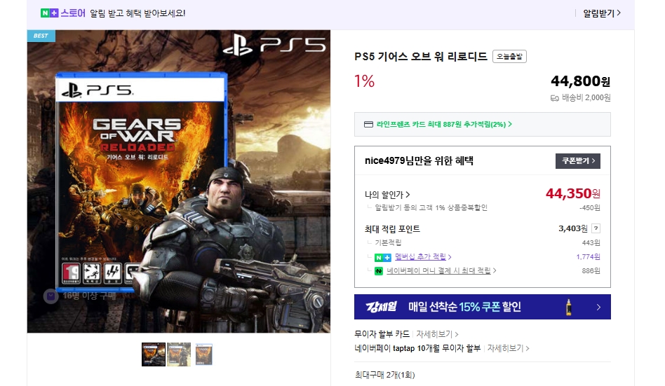Click arrow on 강세일 banner
Viewport: 665px width, 386px height.
(x=598, y=307)
